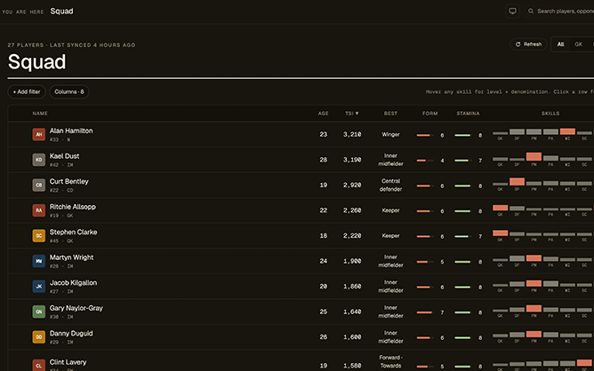Open Martyn Wright's MW avatar
The image size is (594, 371).
click(38, 261)
